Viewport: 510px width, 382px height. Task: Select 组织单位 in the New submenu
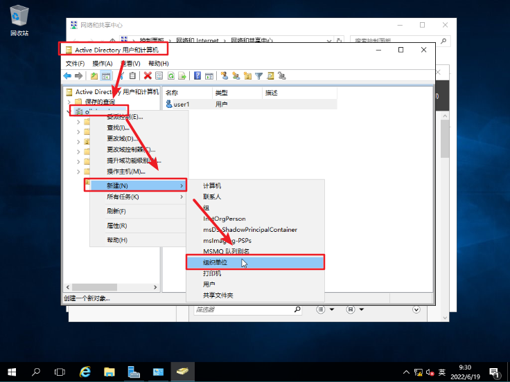click(x=255, y=262)
